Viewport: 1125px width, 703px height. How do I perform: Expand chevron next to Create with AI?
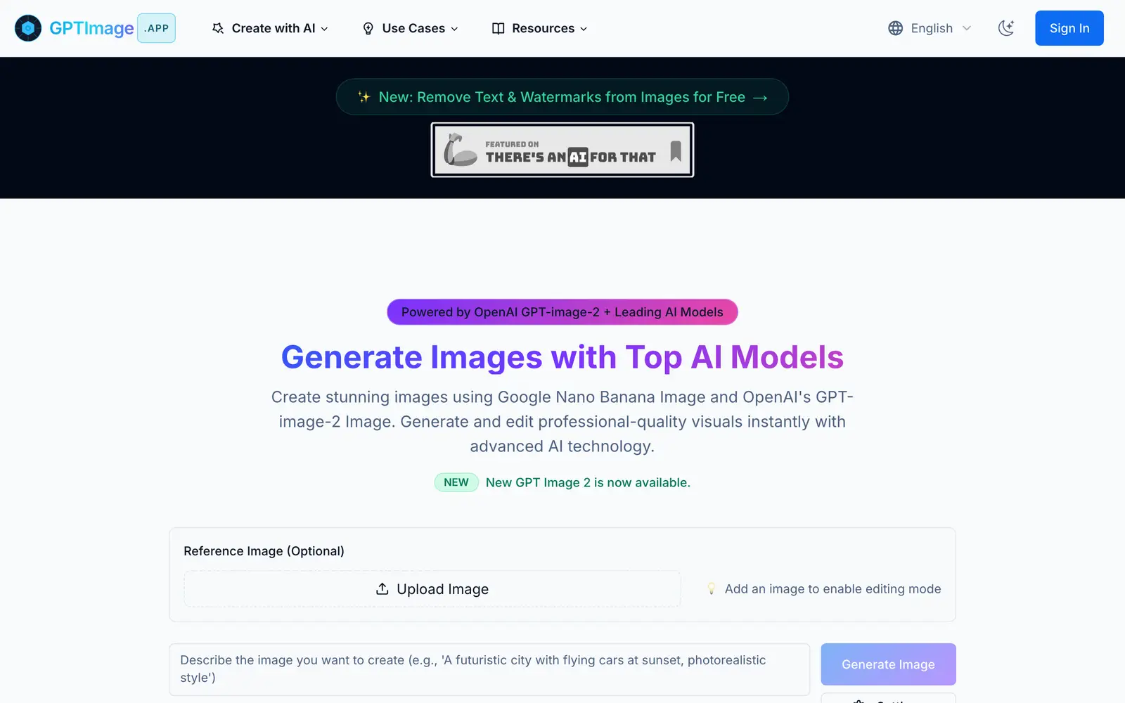pos(324,29)
